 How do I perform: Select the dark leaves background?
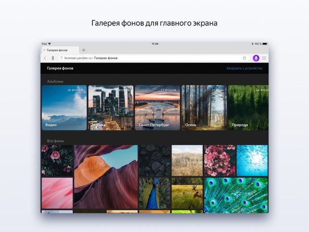pyautogui.click(x=155, y=161)
